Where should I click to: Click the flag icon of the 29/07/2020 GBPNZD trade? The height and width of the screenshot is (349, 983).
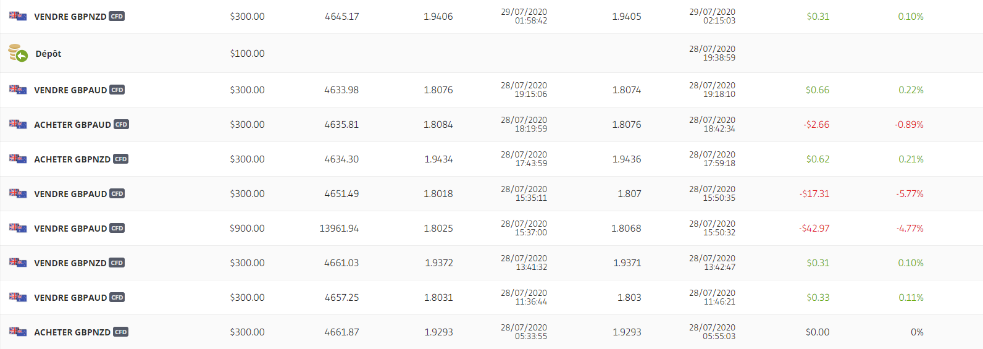(x=18, y=16)
